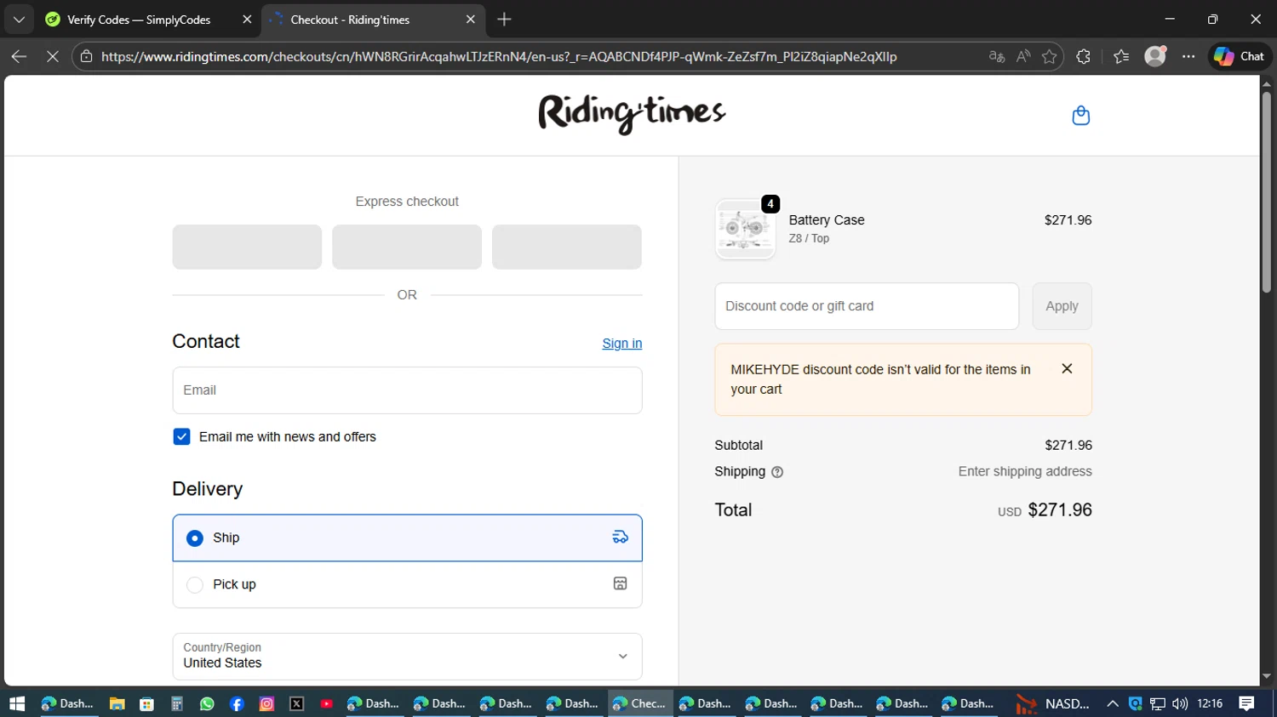Viewport: 1277px width, 717px height.
Task: Open Facebook from the taskbar
Action: coord(237,703)
